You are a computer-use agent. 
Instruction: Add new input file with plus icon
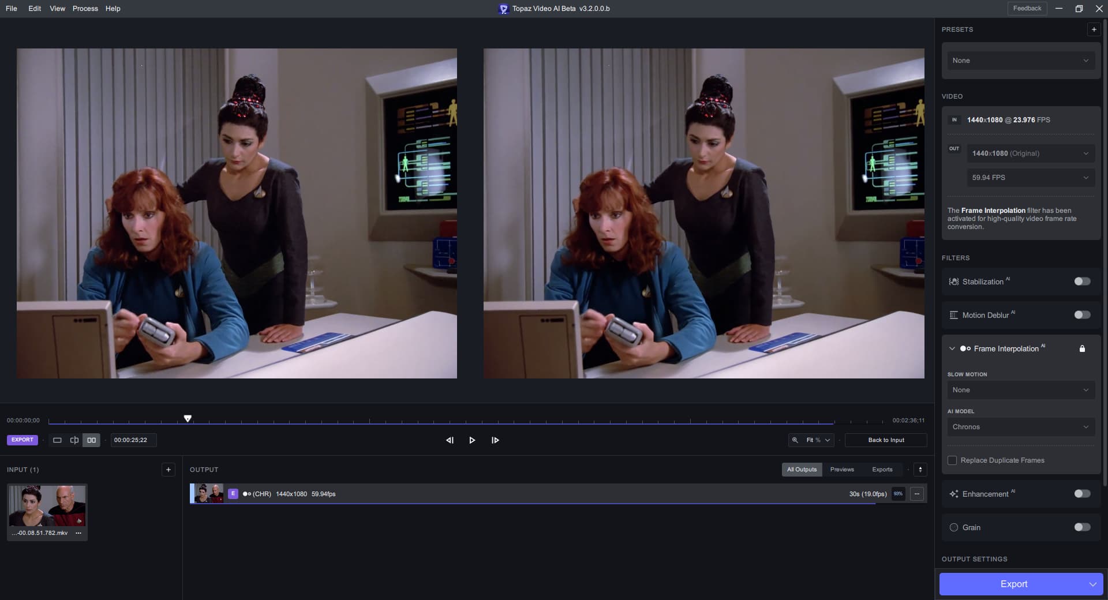coord(168,470)
